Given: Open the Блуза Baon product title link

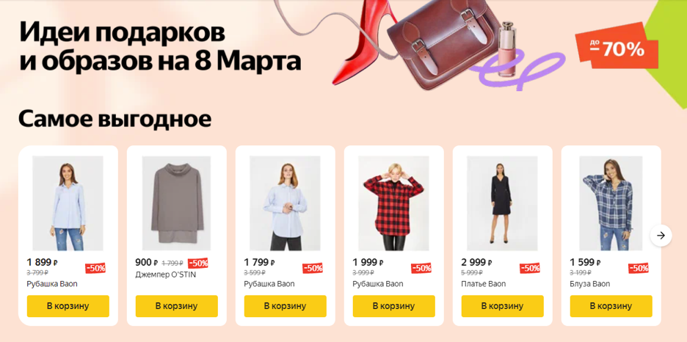Looking at the screenshot, I should coord(589,284).
